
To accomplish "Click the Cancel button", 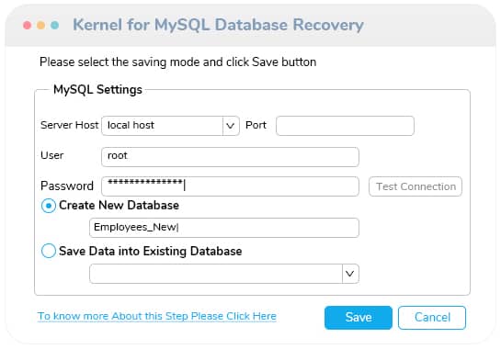I will (432, 318).
